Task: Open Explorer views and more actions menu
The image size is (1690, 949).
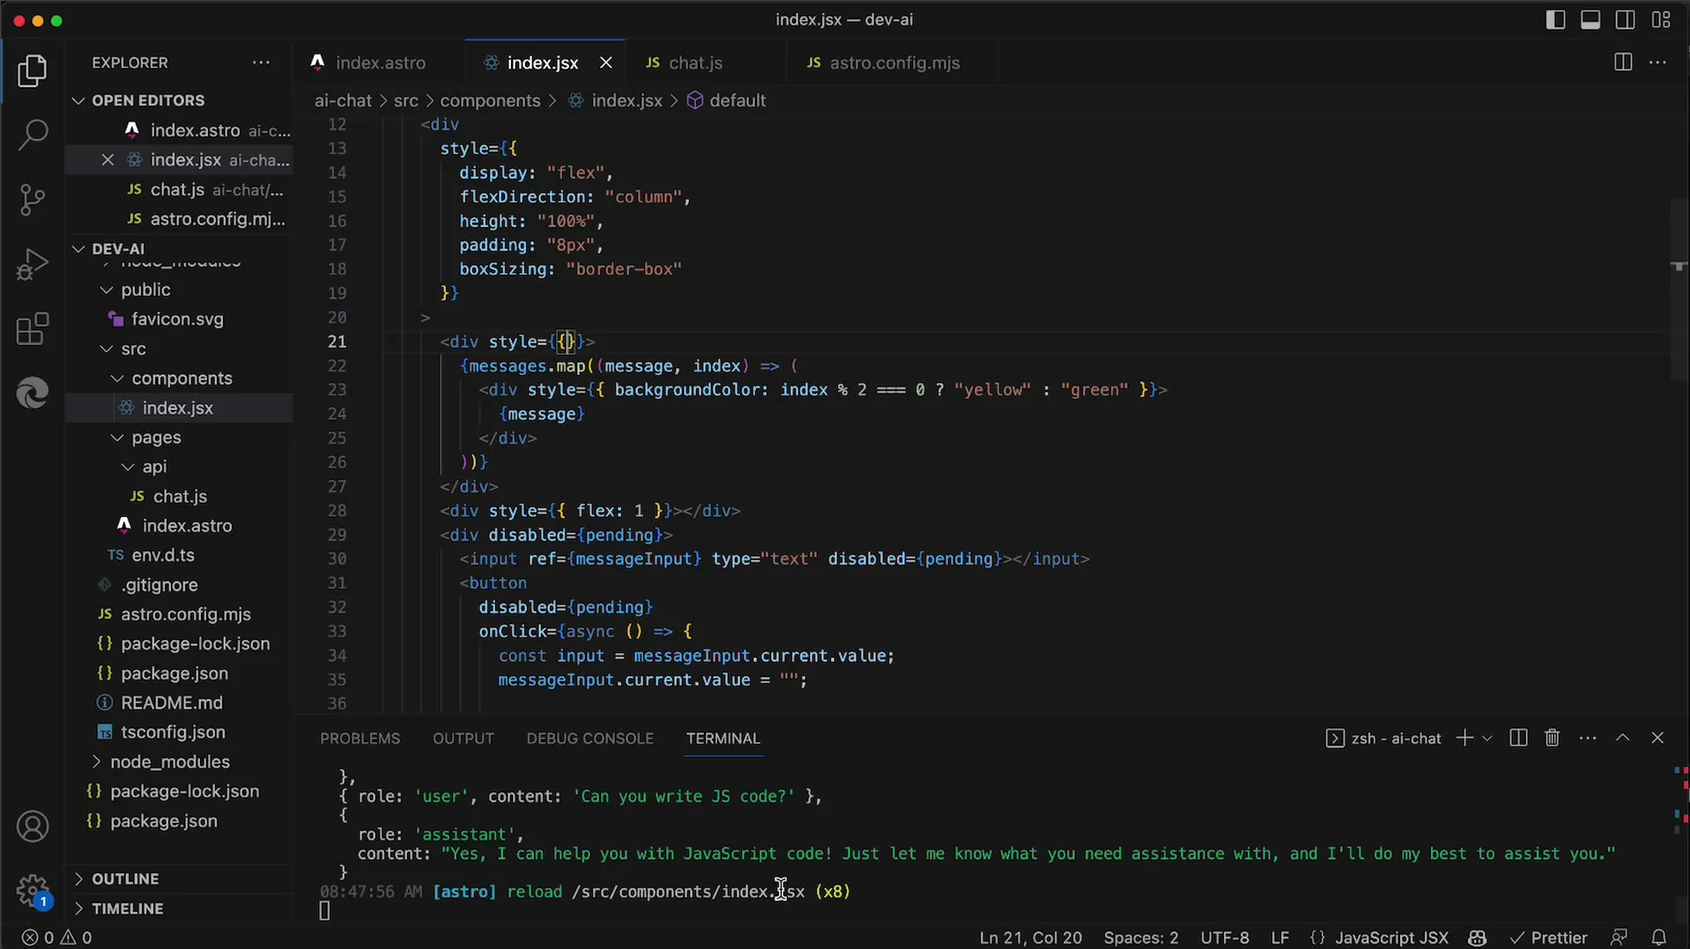Action: point(261,63)
